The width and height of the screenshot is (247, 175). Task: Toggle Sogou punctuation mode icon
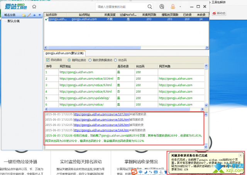[x=151, y=172]
